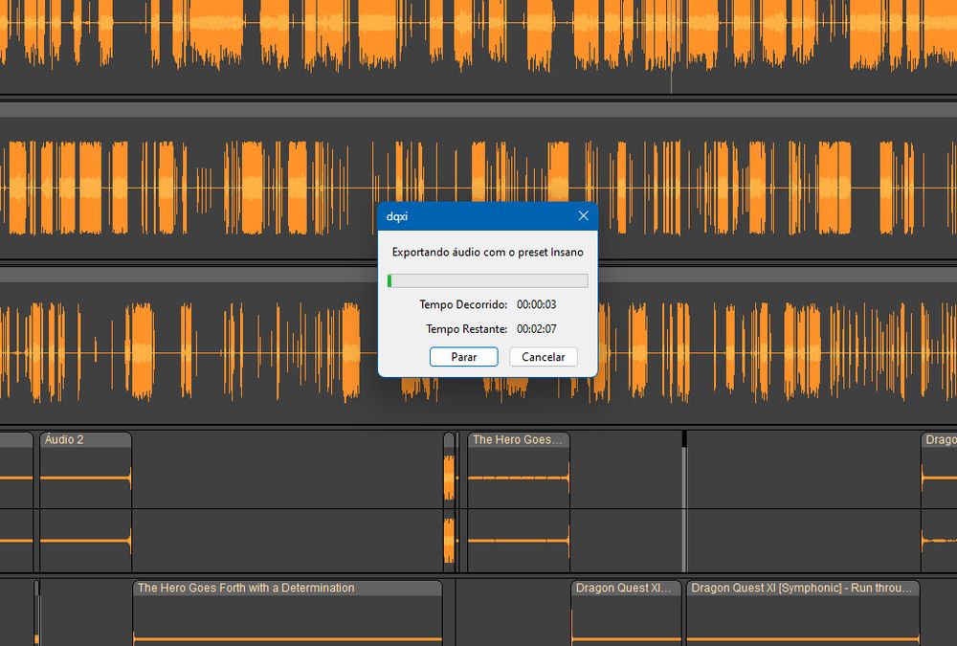Select the cut-off 'Drago...' clip at right edge
This screenshot has height=646, width=957.
(x=939, y=440)
